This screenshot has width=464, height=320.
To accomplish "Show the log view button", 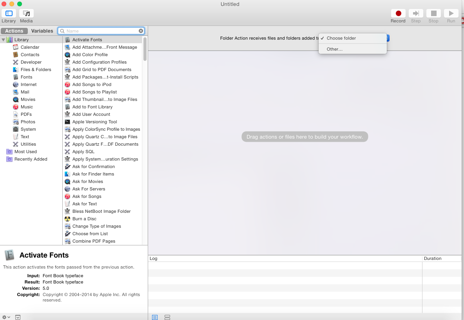I will (155, 317).
